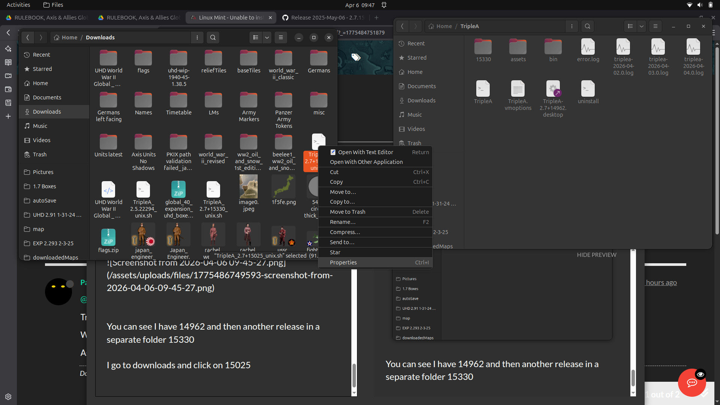Open the view options chevron in Downloads window
Image resolution: width=720 pixels, height=405 pixels.
(267, 37)
